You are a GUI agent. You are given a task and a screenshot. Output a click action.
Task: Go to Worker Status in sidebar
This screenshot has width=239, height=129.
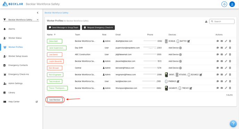click(x=15, y=38)
